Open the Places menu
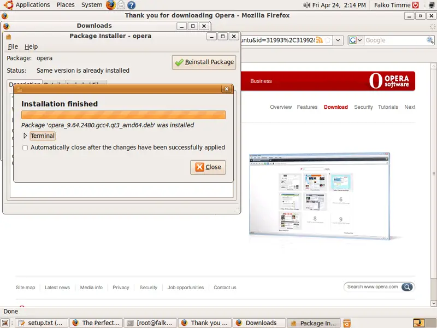Viewport: 437px width, 328px height. [x=66, y=5]
